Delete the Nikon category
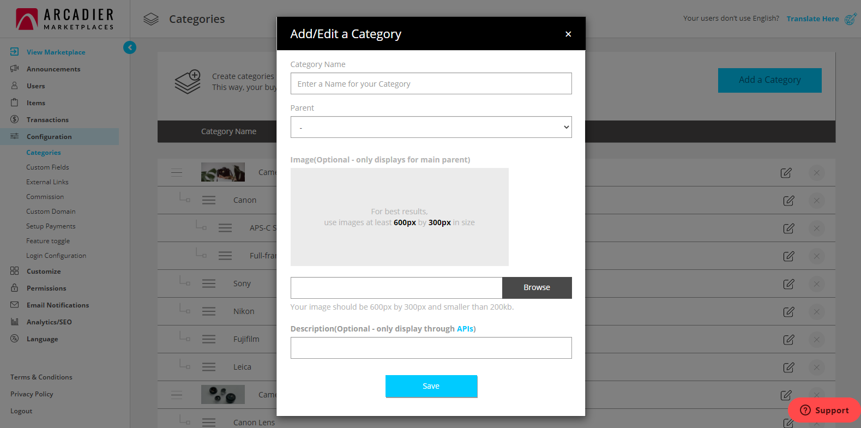This screenshot has width=861, height=428. [x=816, y=312]
